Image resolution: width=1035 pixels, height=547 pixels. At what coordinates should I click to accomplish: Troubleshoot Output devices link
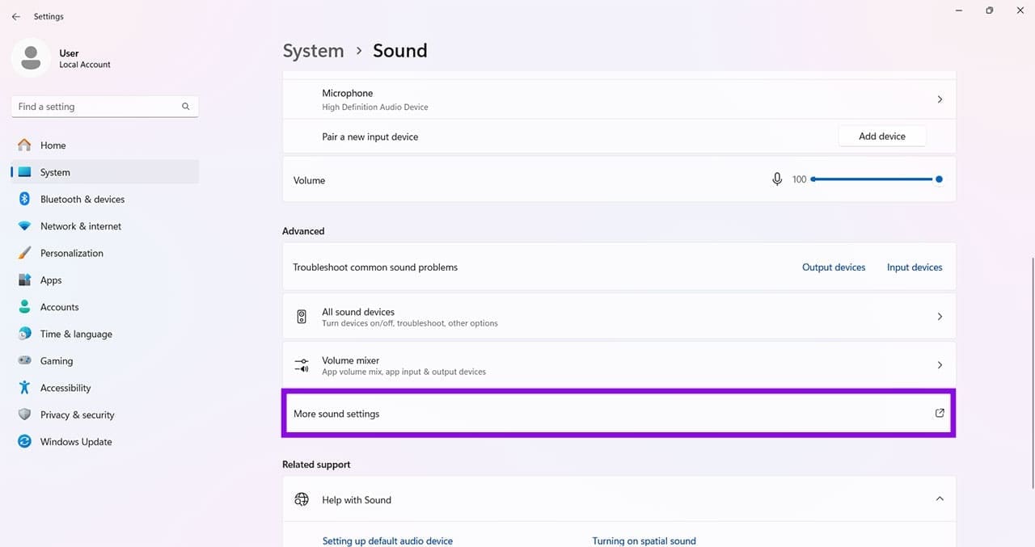click(834, 267)
